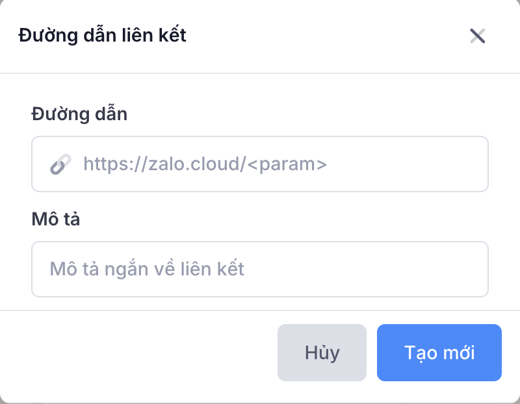Create the new link with Tạo mới
Image resolution: width=520 pixels, height=404 pixels.
coord(439,353)
